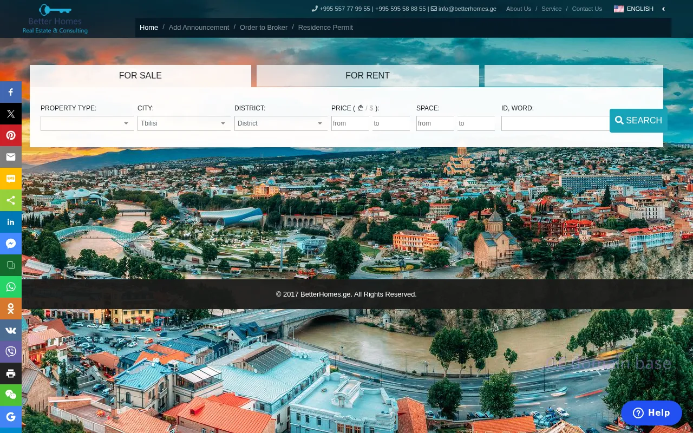
Task: Expand the City dropdown showing Tbilisi
Action: [184, 123]
